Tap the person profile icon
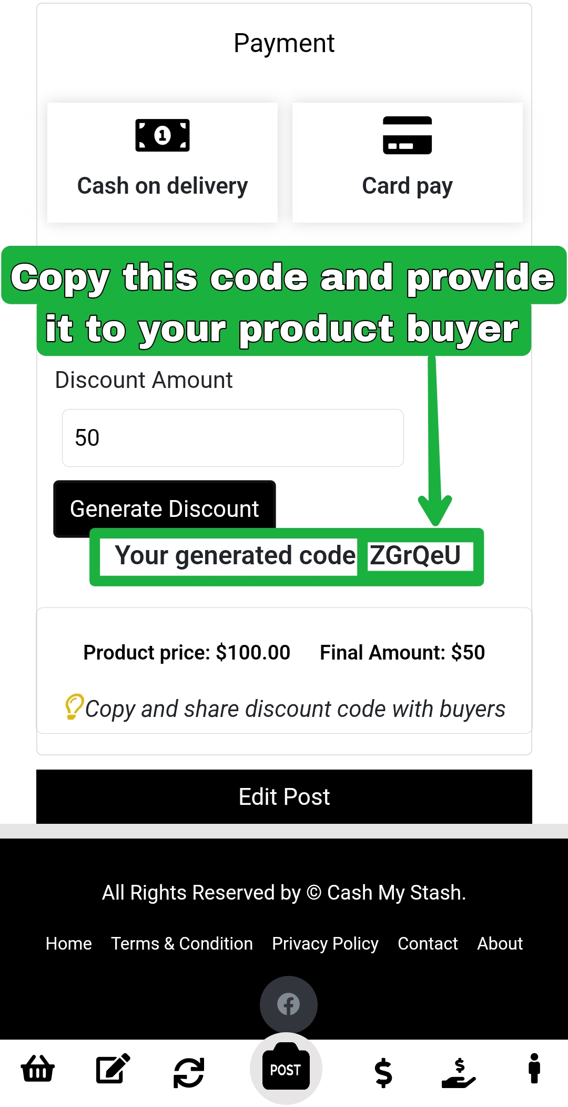The width and height of the screenshot is (568, 1107). click(x=534, y=1069)
